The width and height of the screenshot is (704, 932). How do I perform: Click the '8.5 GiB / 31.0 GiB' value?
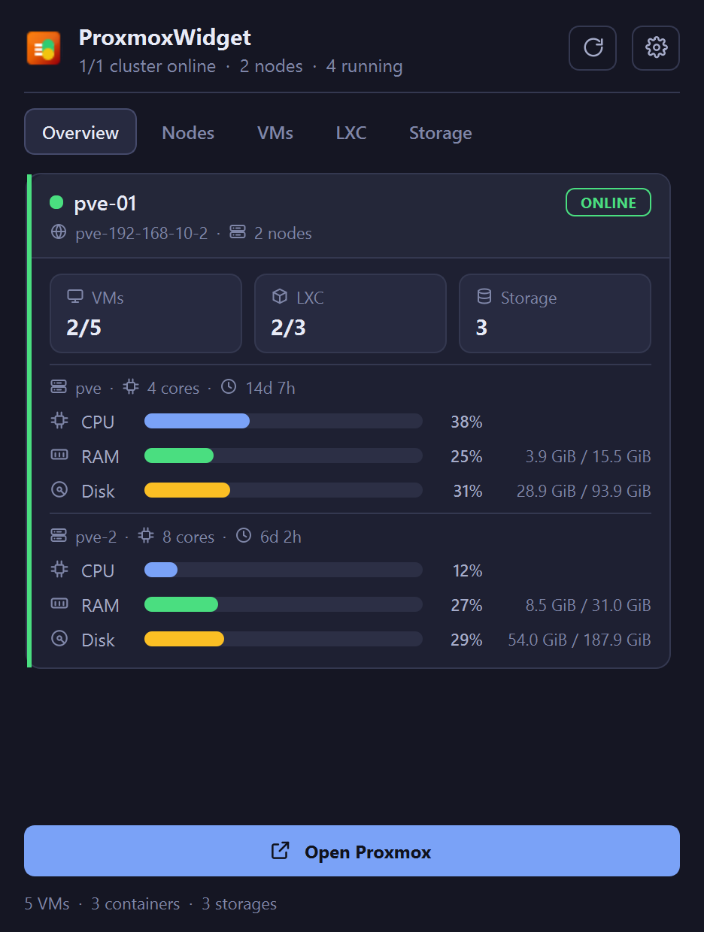588,605
